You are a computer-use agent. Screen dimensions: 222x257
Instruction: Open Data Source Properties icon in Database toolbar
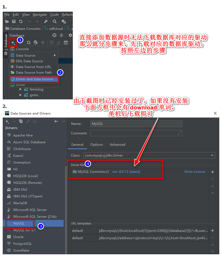pyautogui.click(x=36, y=43)
